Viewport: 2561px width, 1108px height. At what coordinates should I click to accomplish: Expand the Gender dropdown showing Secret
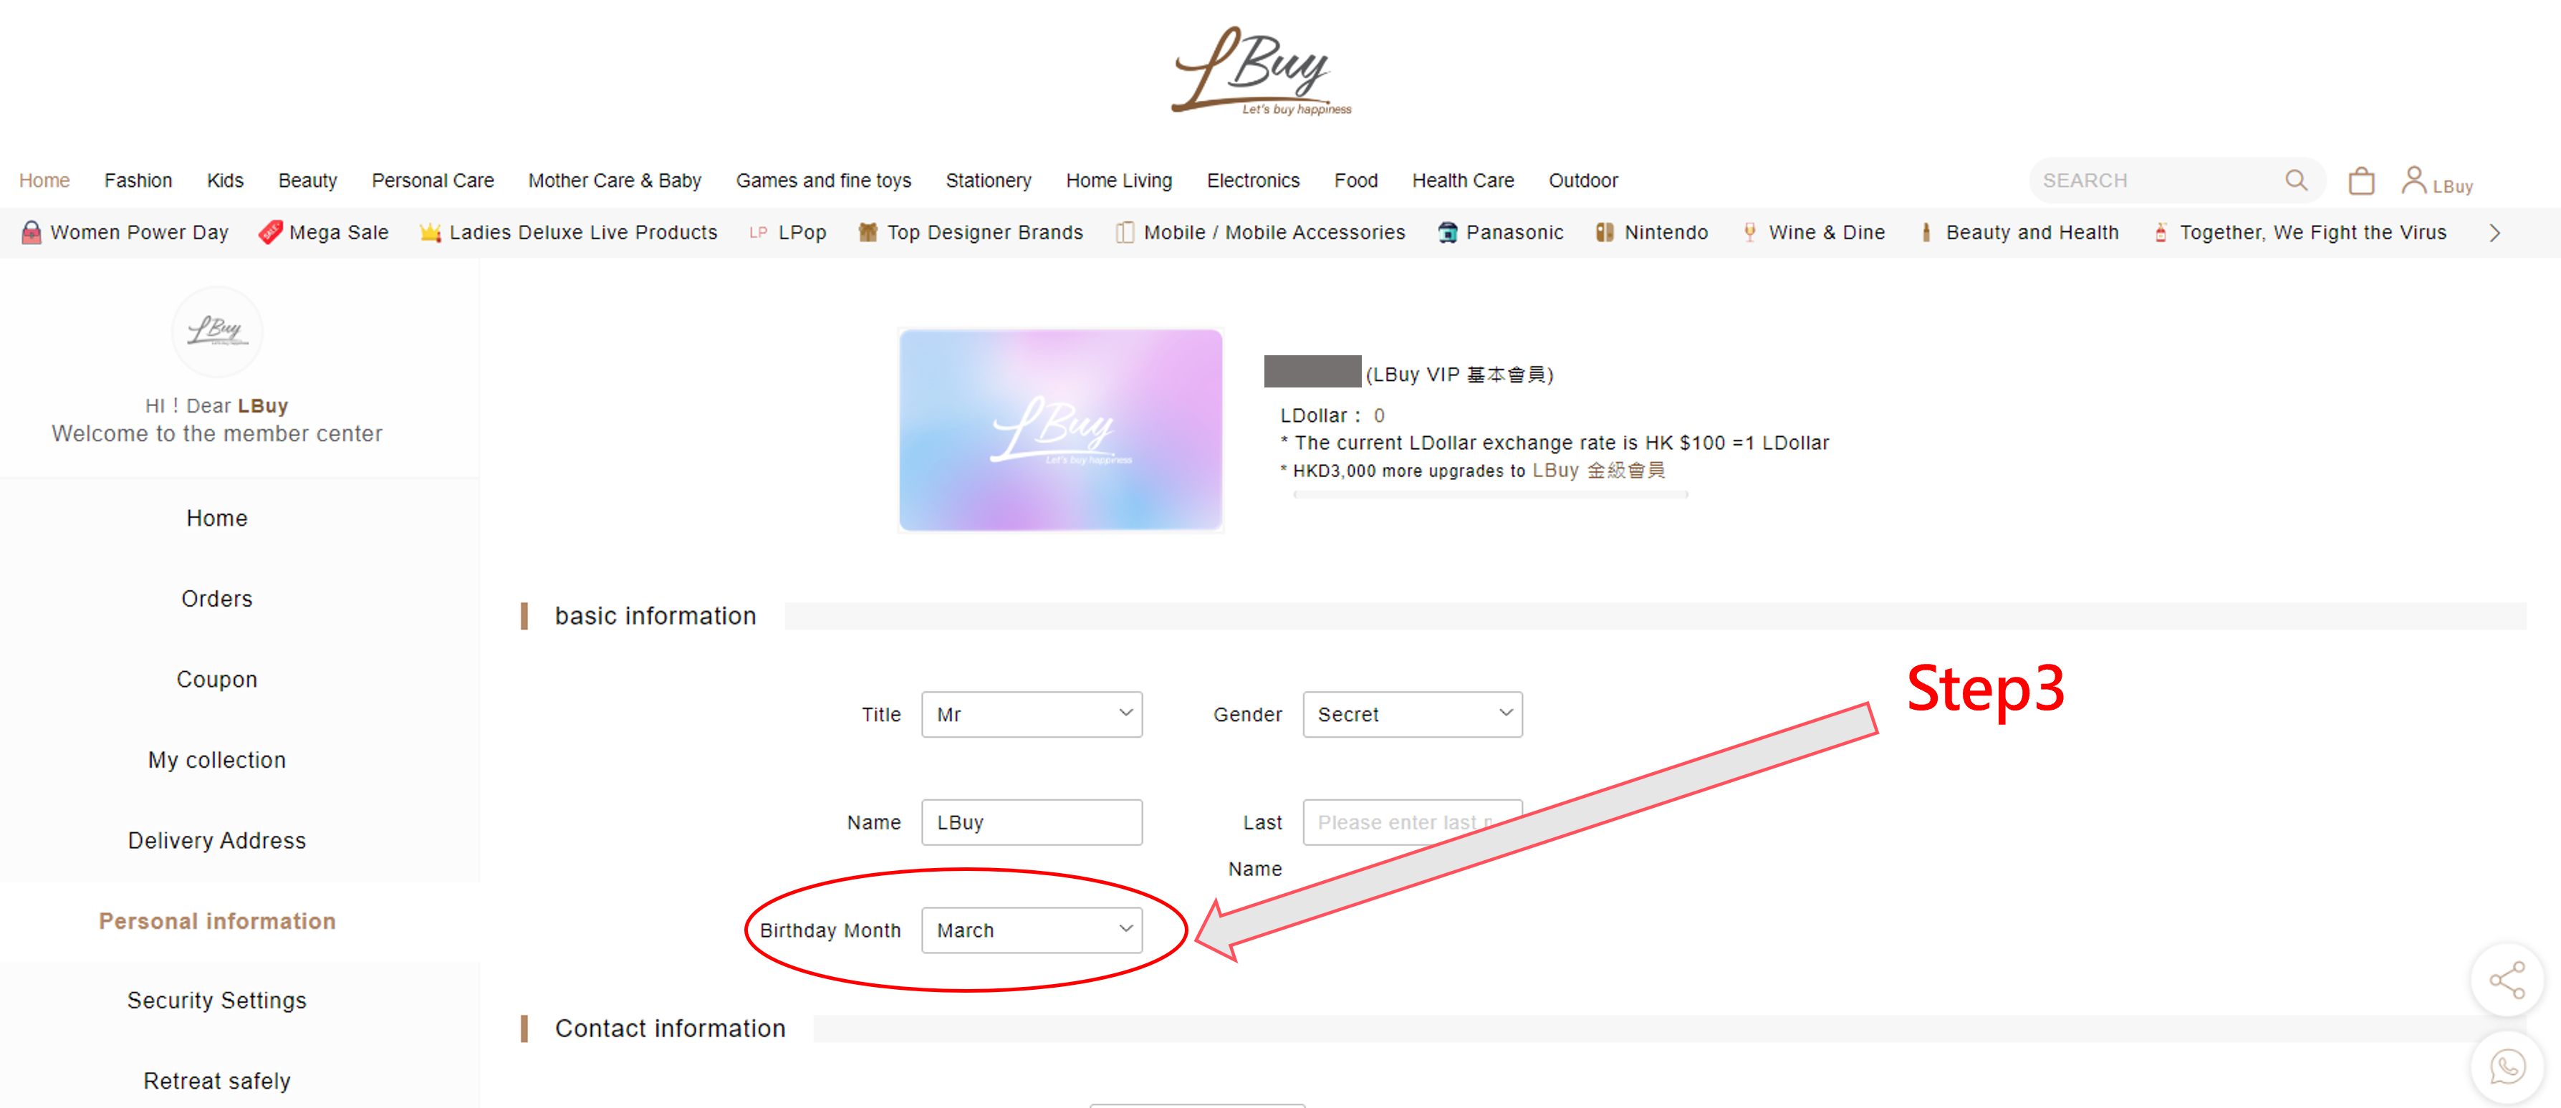pos(1412,713)
